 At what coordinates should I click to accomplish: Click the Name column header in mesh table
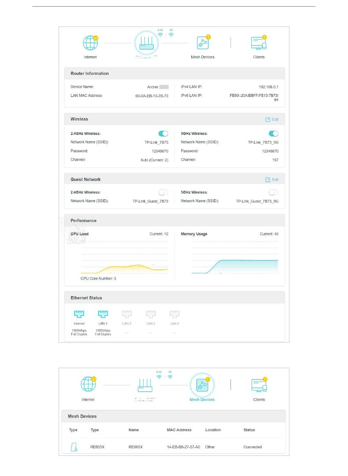click(x=134, y=430)
